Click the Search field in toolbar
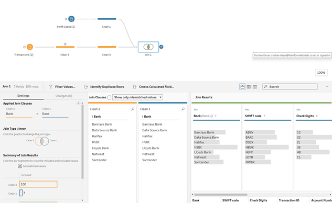 pyautogui.click(x=290, y=87)
